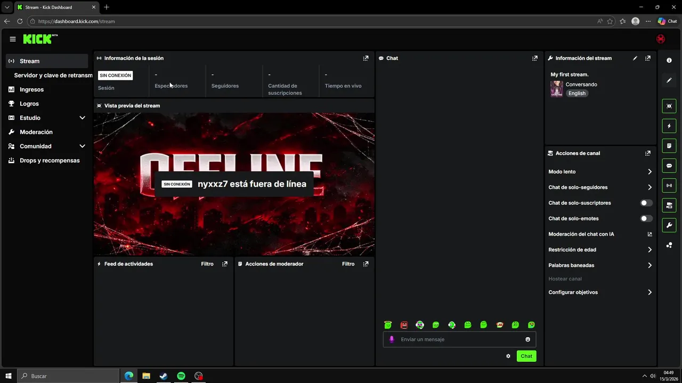
Task: Open the Restricción de edad options arrow
Action: point(649,249)
